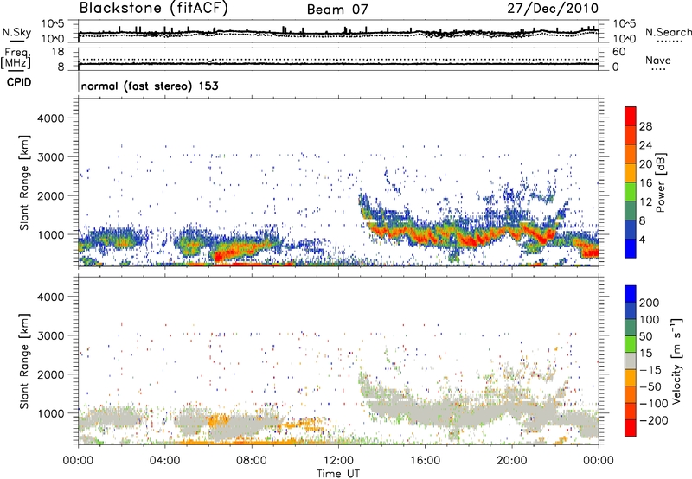The width and height of the screenshot is (692, 479).
Task: Click the '28' label on Power colorbar
Action: click(x=645, y=126)
